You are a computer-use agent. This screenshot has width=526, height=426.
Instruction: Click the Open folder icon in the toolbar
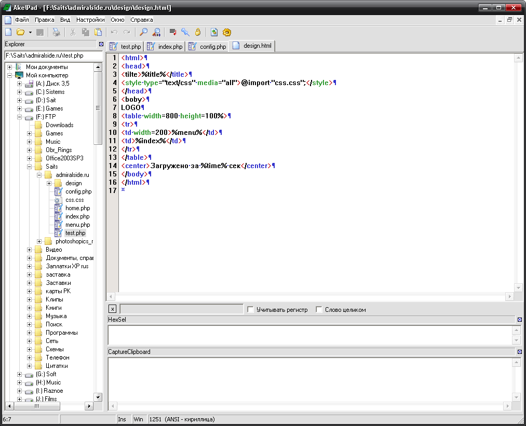point(20,32)
